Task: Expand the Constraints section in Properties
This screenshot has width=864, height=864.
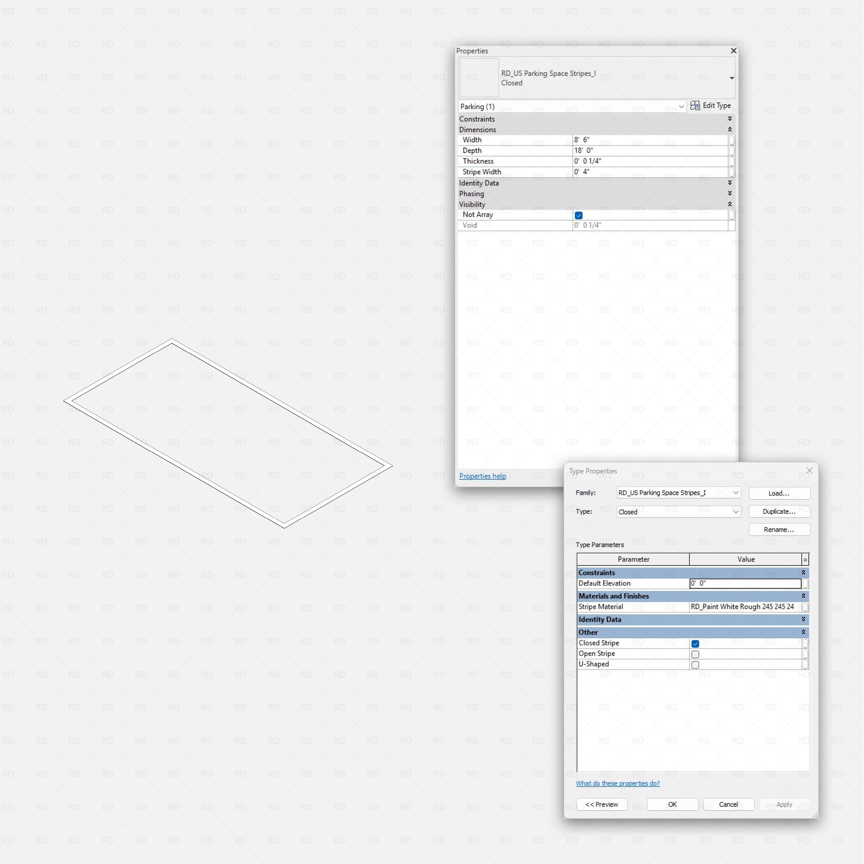Action: pyautogui.click(x=729, y=119)
